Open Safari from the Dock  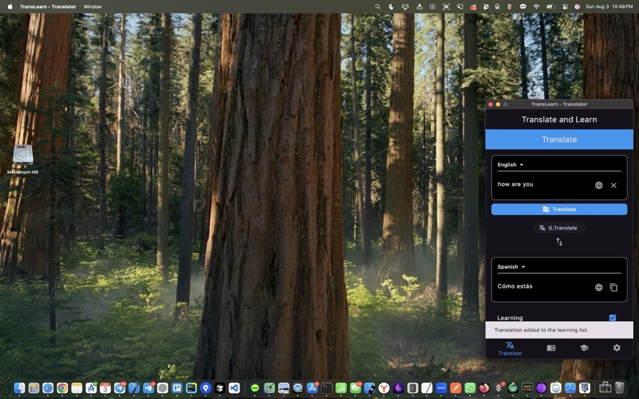[48, 388]
